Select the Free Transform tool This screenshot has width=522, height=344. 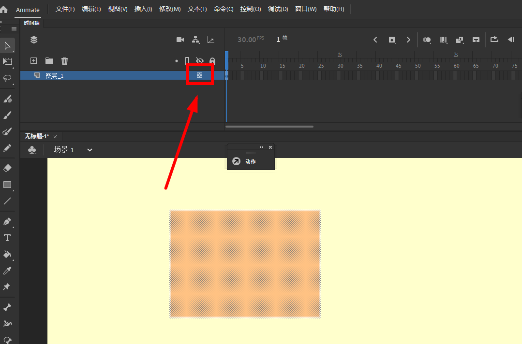[x=7, y=62]
